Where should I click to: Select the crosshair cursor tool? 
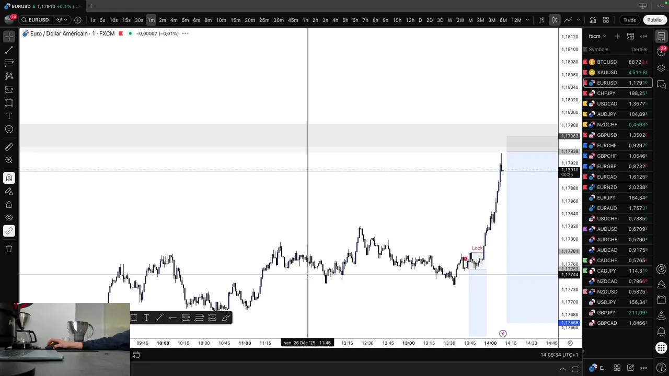[x=9, y=37]
